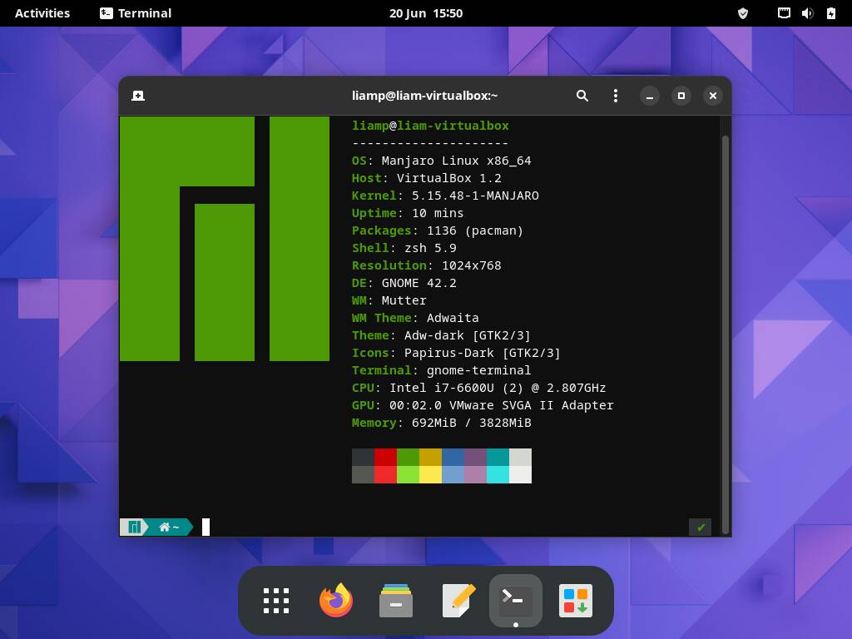Open the calendar via the date and time
Image resolution: width=852 pixels, height=639 pixels.
426,12
